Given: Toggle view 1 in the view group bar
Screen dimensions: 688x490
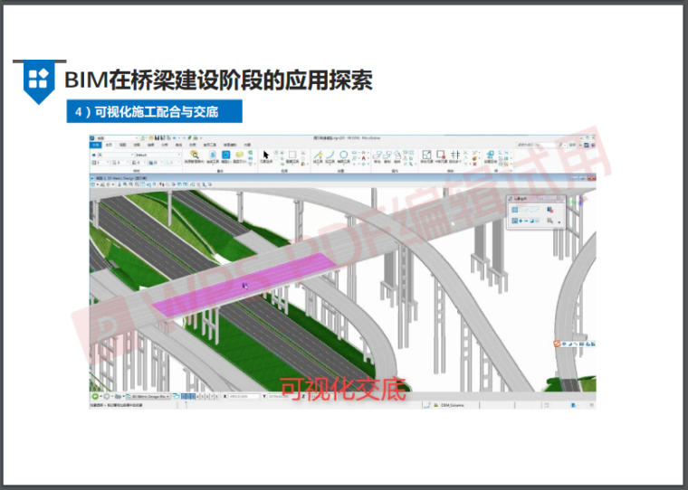Looking at the screenshot, I should click(x=185, y=396).
